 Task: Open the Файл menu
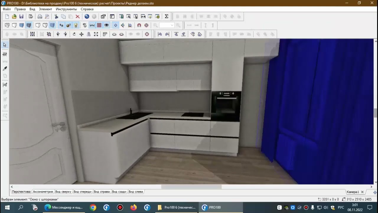(x=7, y=9)
